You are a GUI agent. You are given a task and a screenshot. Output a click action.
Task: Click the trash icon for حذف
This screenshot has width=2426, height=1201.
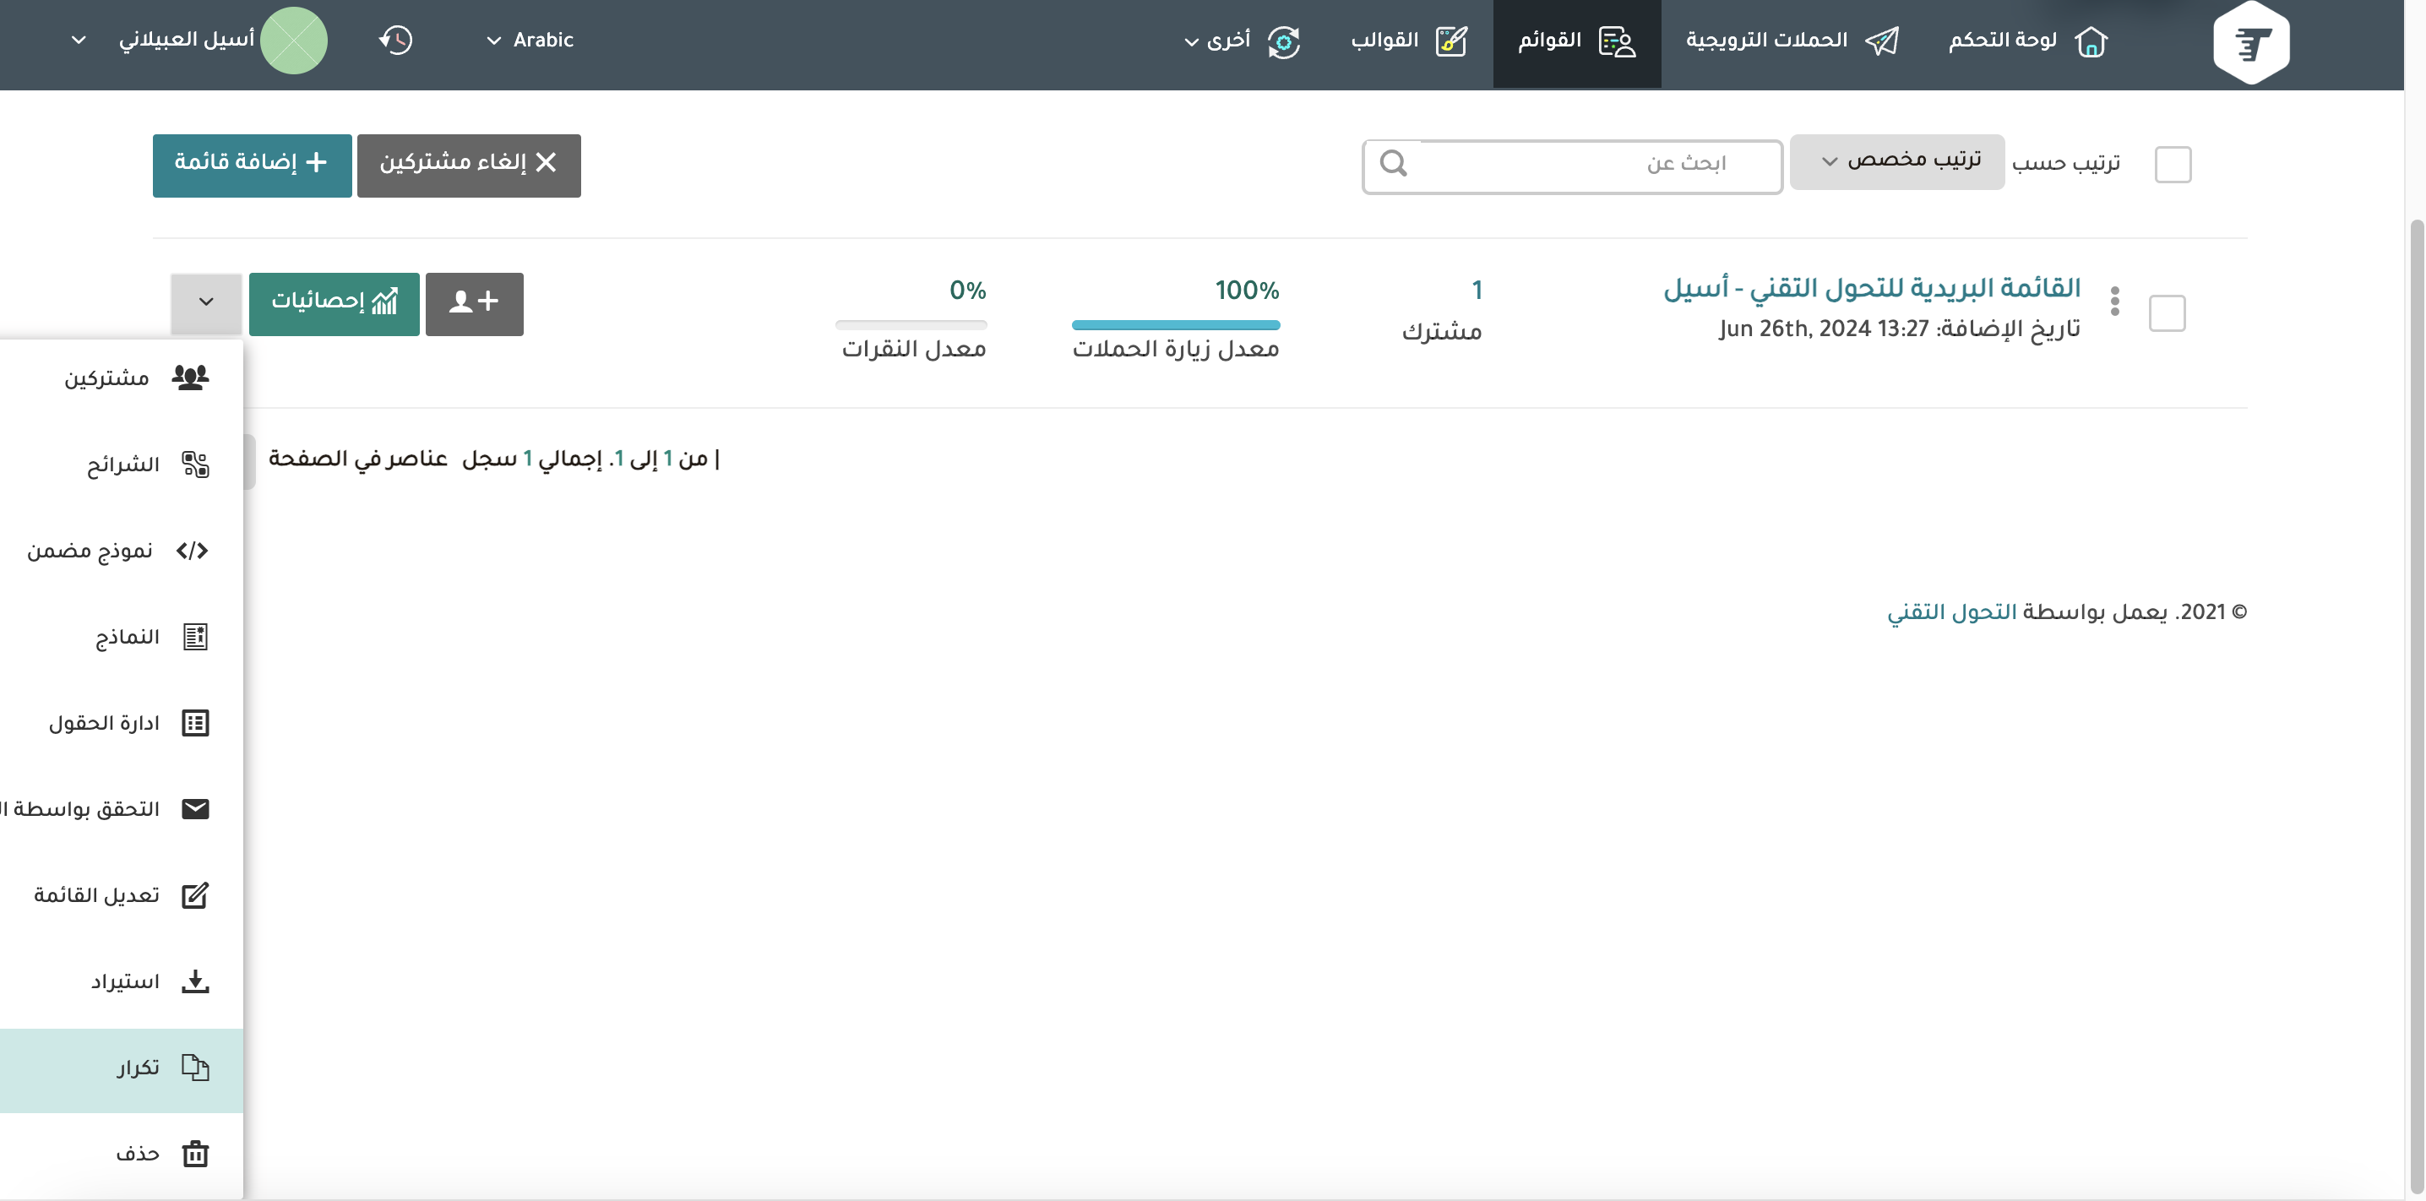[x=195, y=1154]
